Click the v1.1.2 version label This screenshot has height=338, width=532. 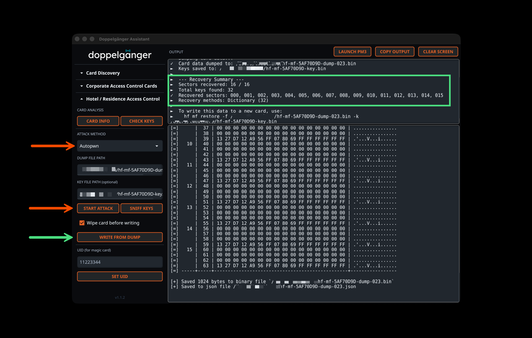point(120,297)
